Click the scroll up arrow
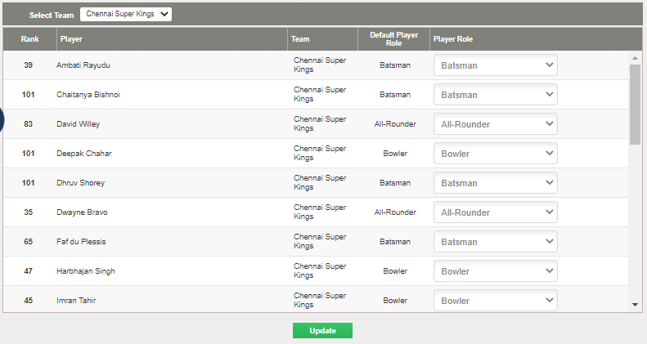The height and width of the screenshot is (344, 647). (x=636, y=58)
